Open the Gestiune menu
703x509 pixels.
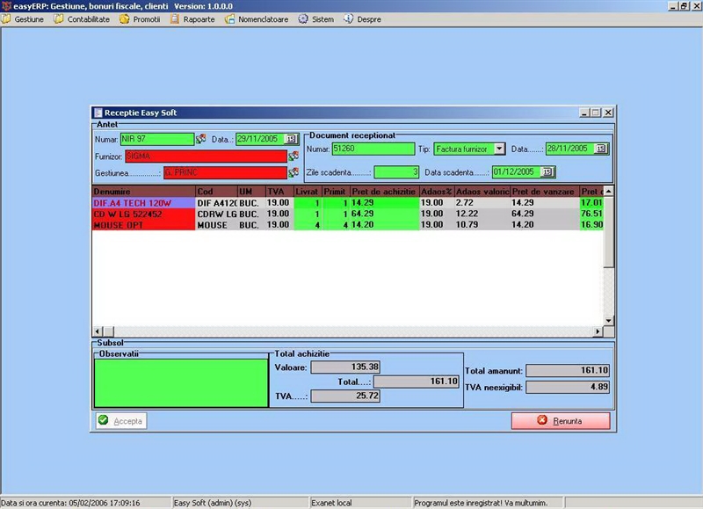[25, 18]
